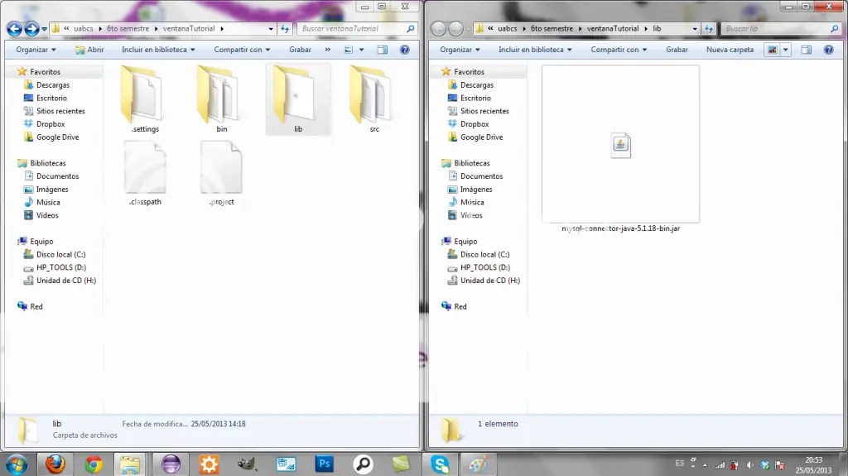Image resolution: width=848 pixels, height=476 pixels.
Task: Show more toolbar commands in left window
Action: point(327,50)
